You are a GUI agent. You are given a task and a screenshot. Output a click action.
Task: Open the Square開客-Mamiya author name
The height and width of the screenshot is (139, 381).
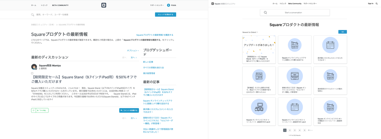tap(50, 66)
